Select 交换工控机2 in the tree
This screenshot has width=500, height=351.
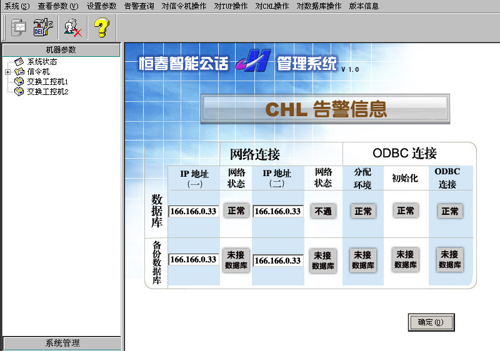click(x=47, y=92)
